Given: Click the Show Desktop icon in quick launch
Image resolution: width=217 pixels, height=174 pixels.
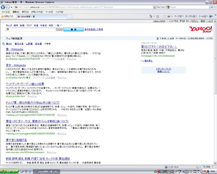Looking at the screenshot, I should [x=22, y=172].
